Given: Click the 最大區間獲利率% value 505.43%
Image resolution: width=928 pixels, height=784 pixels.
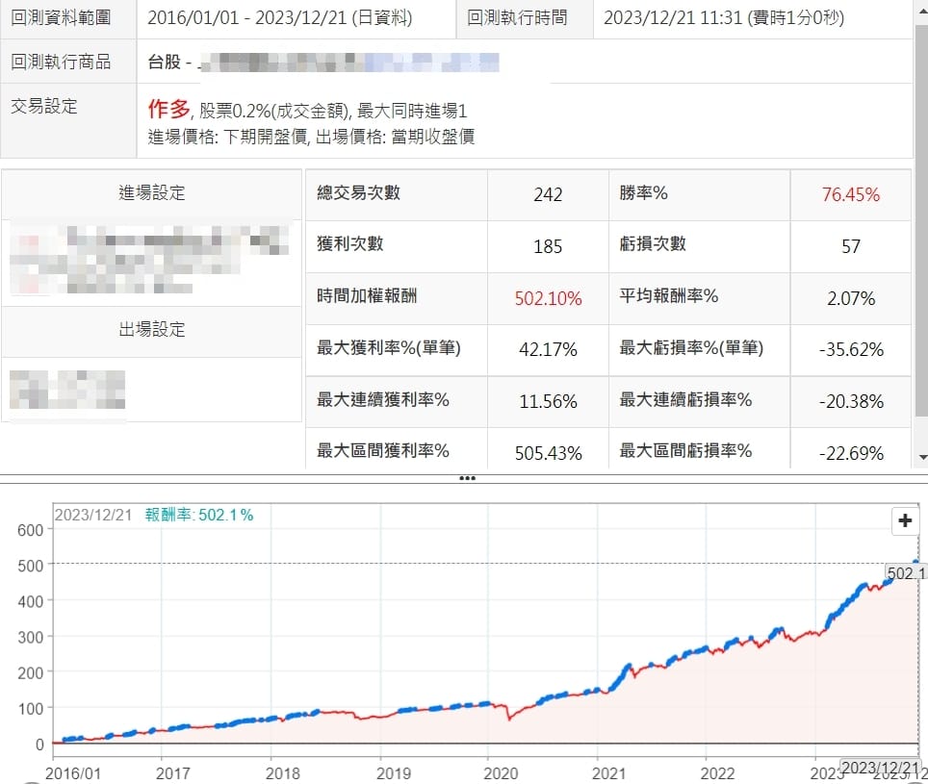Looking at the screenshot, I should pyautogui.click(x=548, y=453).
